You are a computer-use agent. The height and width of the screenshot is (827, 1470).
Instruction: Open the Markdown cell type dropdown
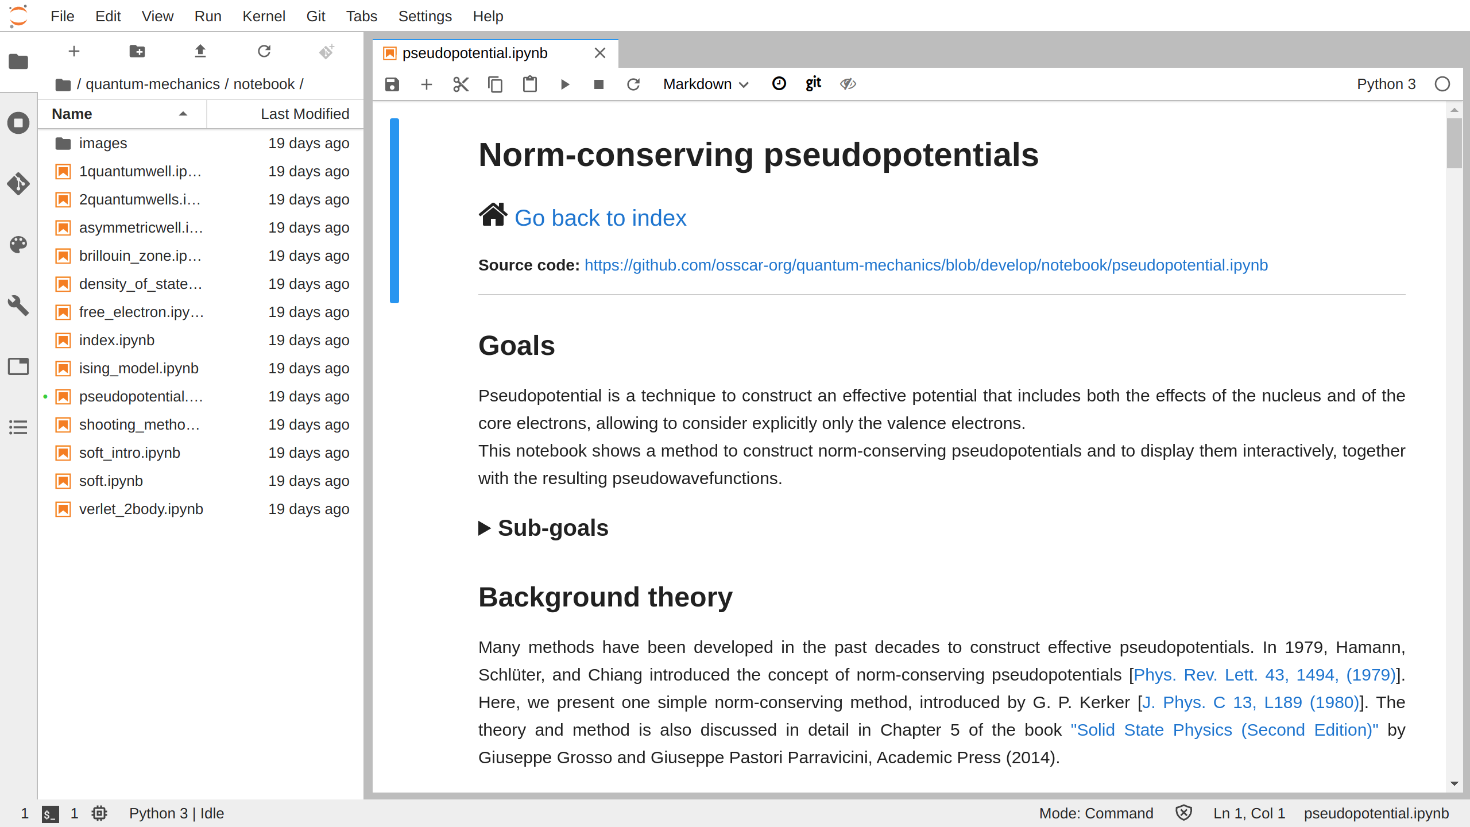705,84
